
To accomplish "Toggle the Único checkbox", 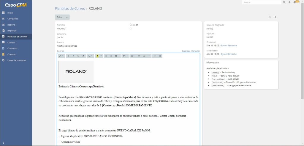I will click(131, 29).
